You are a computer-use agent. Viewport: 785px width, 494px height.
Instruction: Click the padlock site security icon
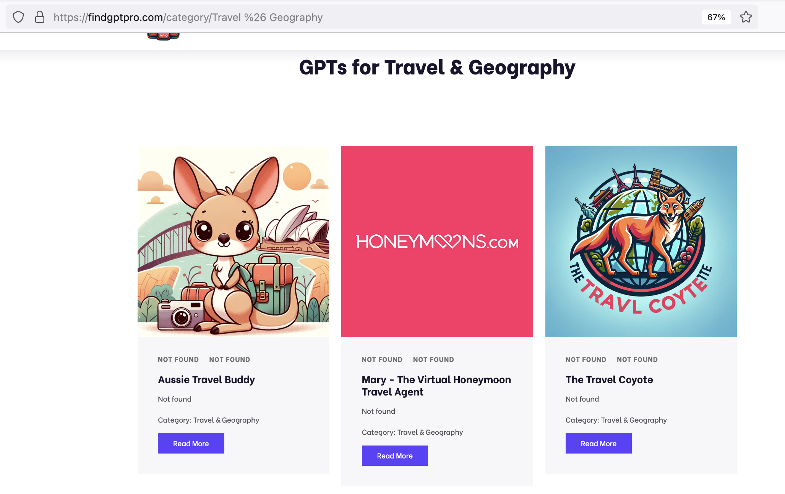40,17
